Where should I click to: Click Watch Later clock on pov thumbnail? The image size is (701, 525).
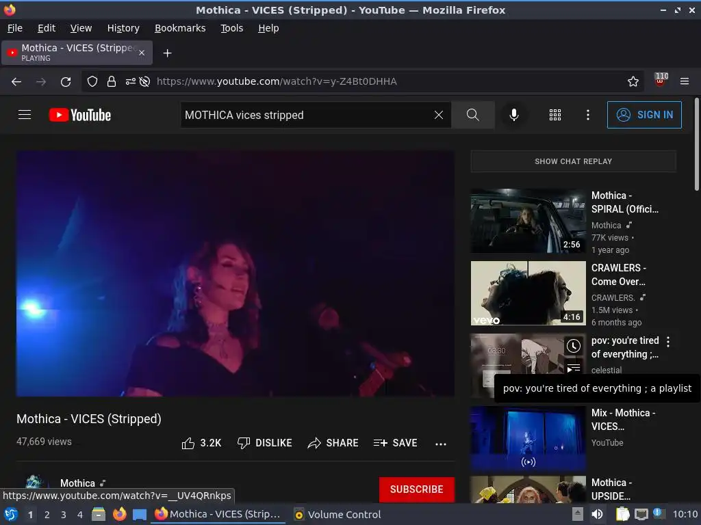574,345
